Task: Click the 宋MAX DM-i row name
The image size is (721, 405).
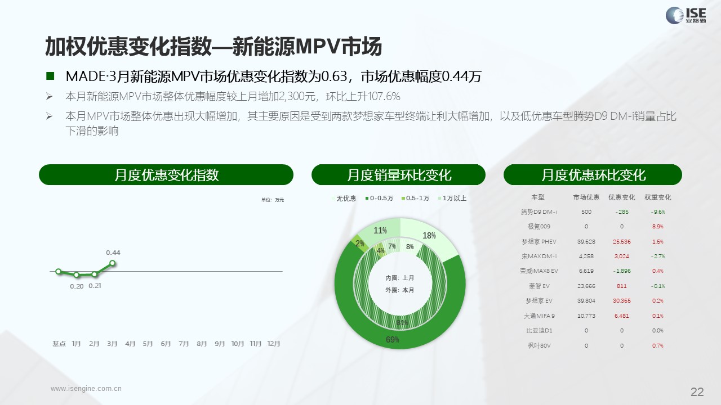Action: 539,256
